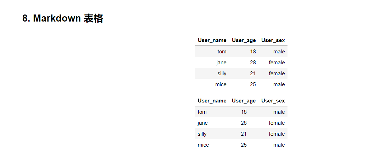This screenshot has width=376, height=153.
Task: Select 'mice' cell in the bottom table
Action: coord(203,145)
